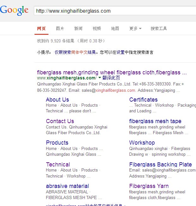Go to the 视频 tab
Image resolution: width=196 pixels, height=206 pixels.
tap(97, 28)
